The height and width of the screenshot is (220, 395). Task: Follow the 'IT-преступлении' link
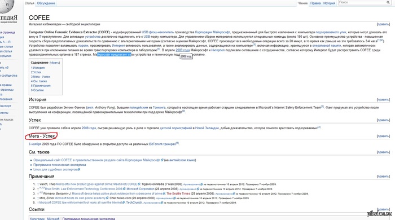click(x=50, y=37)
